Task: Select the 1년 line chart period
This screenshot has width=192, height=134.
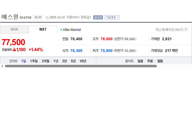Action: [x=56, y=61]
